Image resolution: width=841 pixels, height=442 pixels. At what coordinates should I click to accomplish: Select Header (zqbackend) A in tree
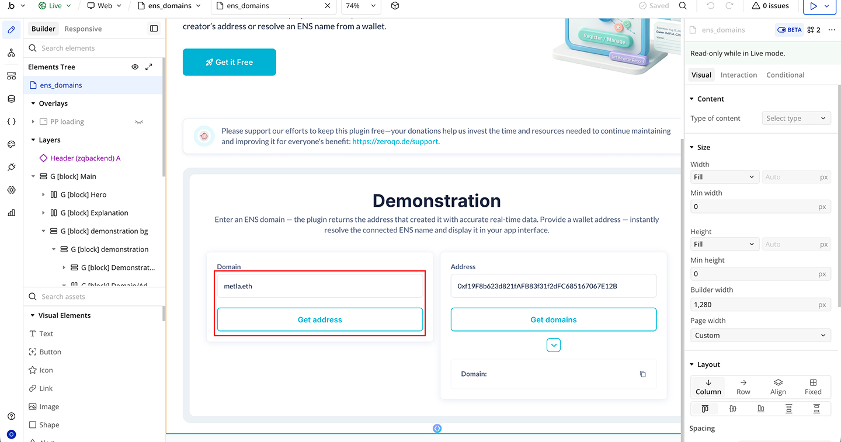pyautogui.click(x=85, y=158)
